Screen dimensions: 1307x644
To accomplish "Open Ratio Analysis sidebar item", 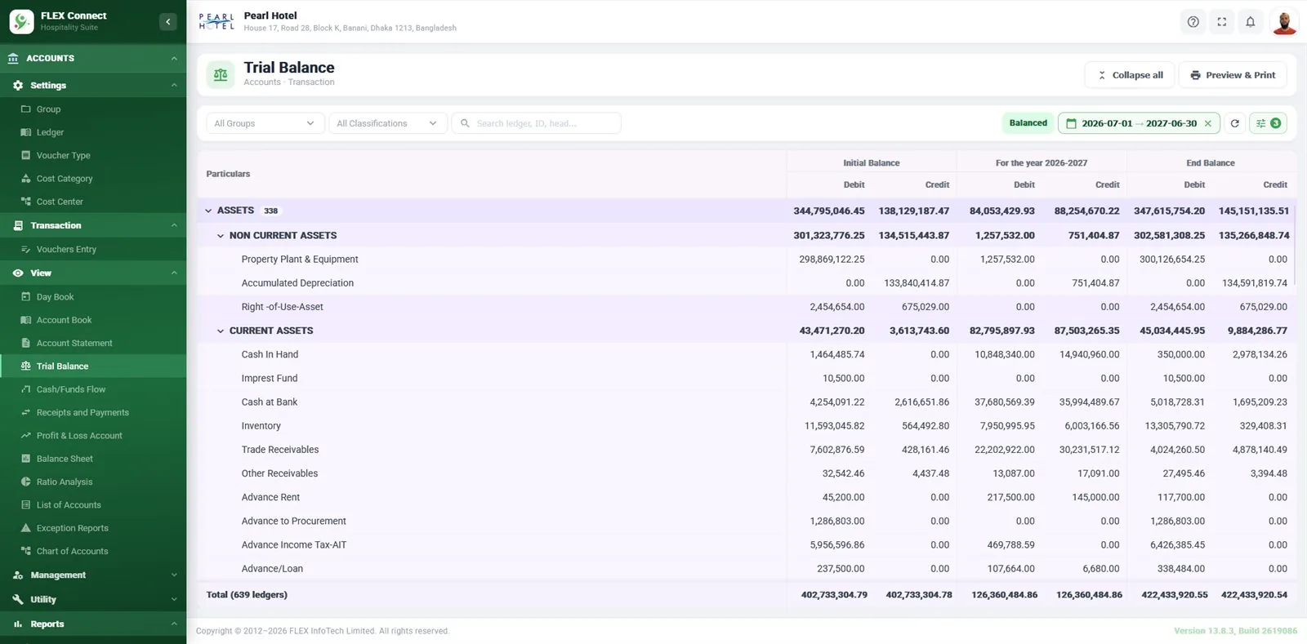I will (x=93, y=482).
